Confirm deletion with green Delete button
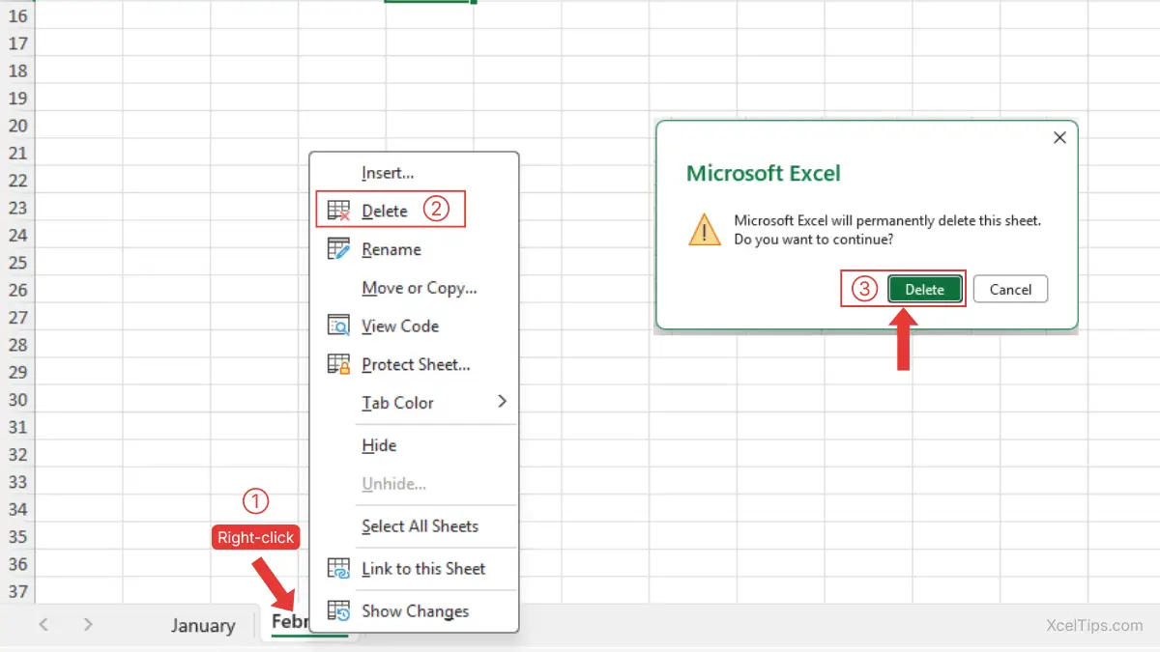 924,290
